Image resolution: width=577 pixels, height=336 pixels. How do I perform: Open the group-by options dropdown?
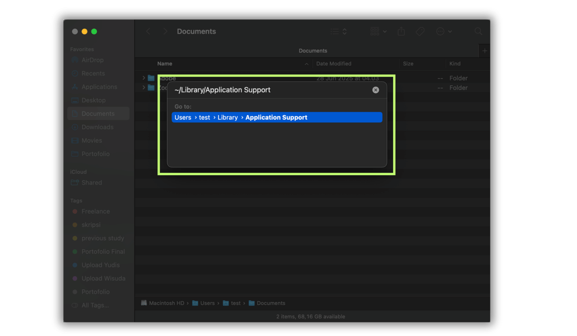click(x=378, y=31)
